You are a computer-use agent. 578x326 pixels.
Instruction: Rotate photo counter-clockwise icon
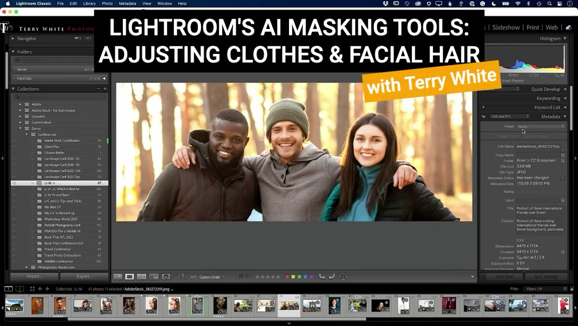(x=322, y=277)
